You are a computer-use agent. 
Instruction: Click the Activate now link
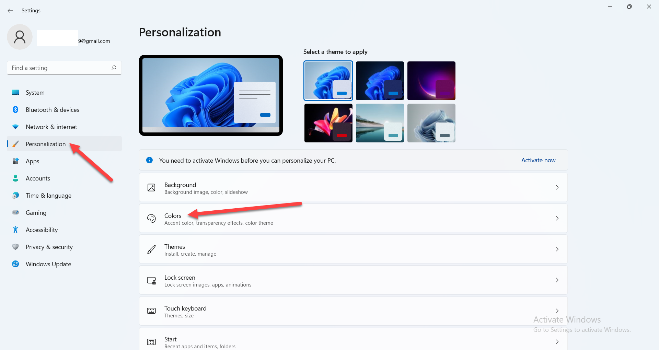pyautogui.click(x=538, y=160)
